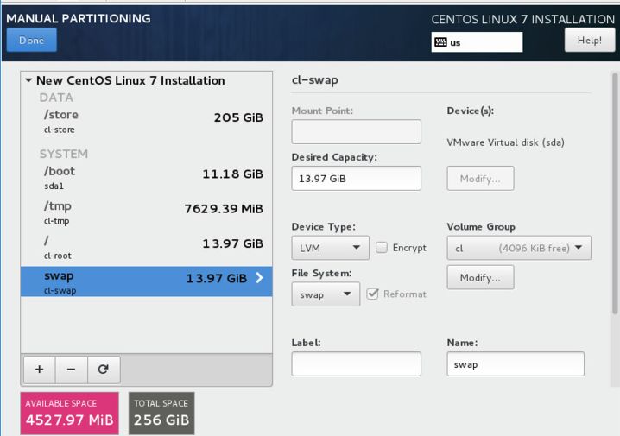Image resolution: width=620 pixels, height=436 pixels.
Task: Collapse New CentOS Linux 7 Installation tree
Action: pyautogui.click(x=28, y=80)
